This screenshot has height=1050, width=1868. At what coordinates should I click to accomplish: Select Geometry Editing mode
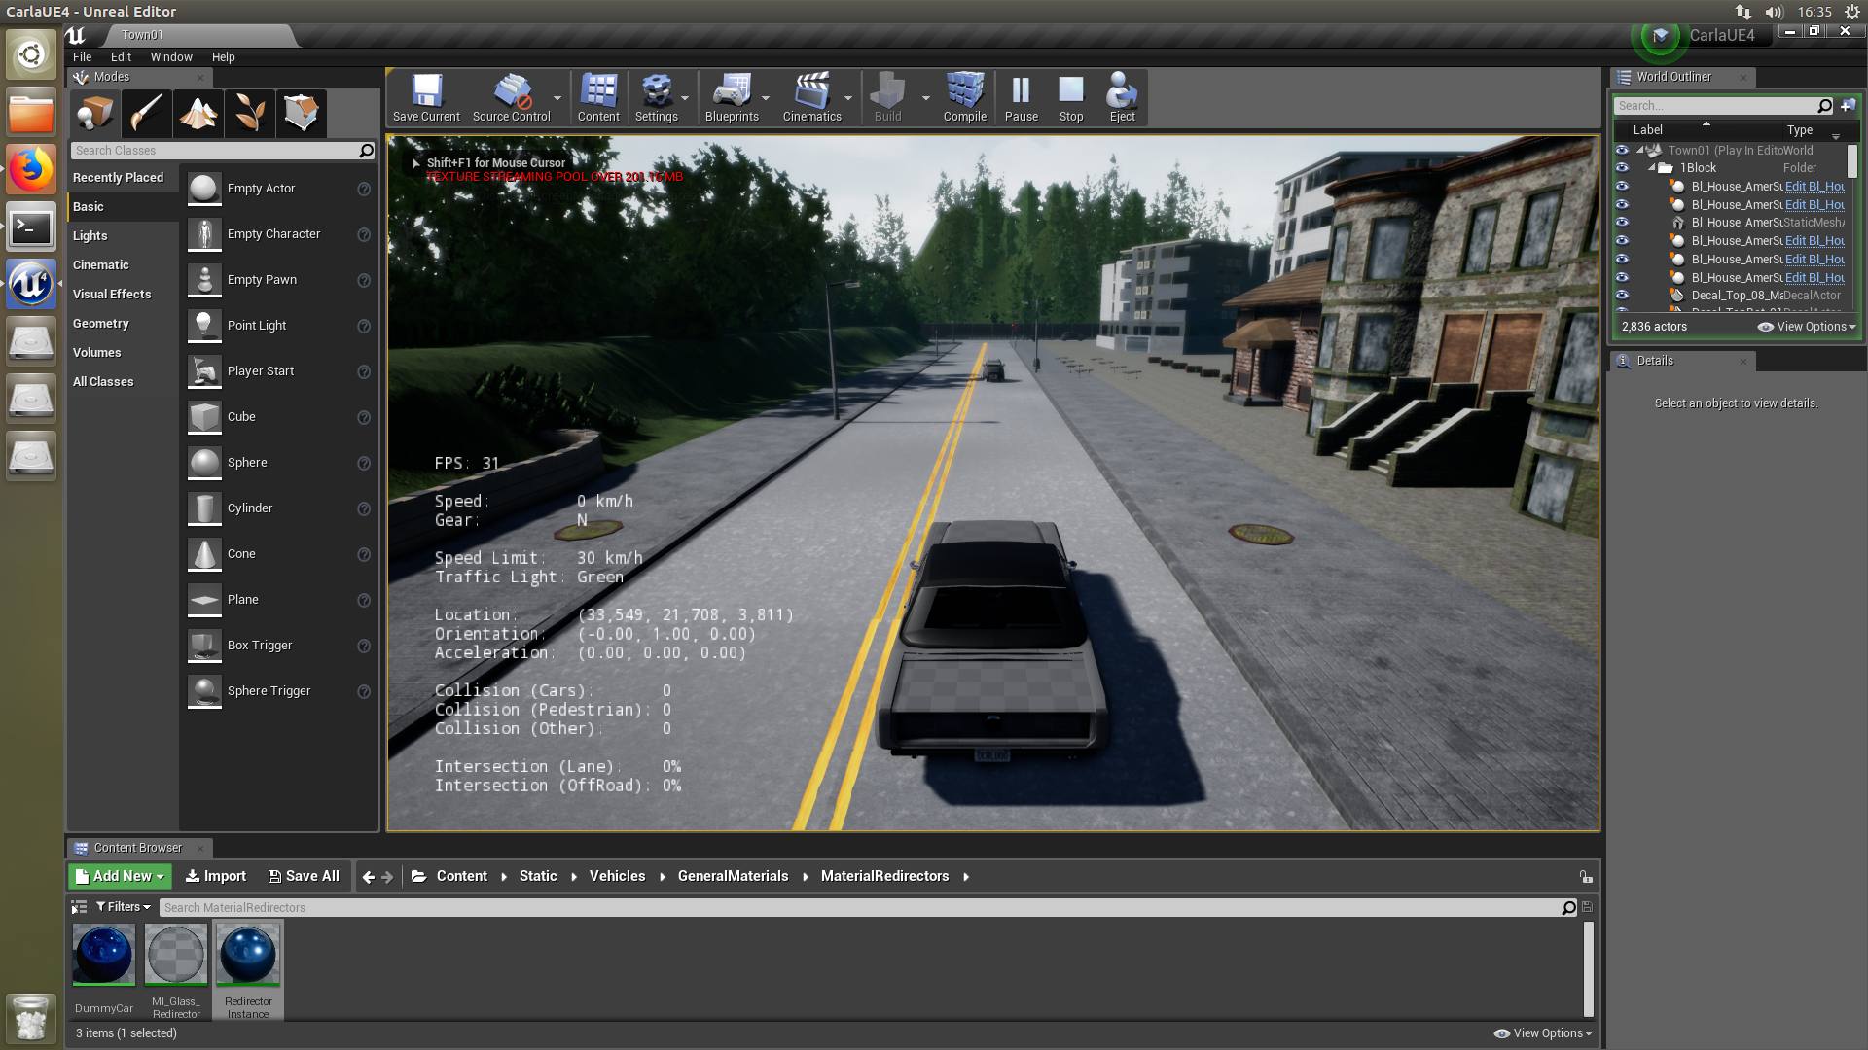[x=302, y=114]
